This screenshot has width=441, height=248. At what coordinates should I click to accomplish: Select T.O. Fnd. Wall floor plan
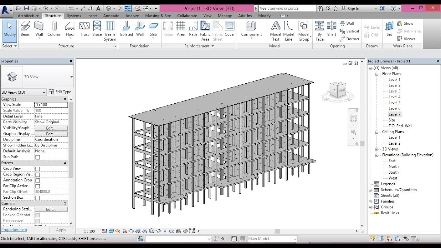[400, 126]
